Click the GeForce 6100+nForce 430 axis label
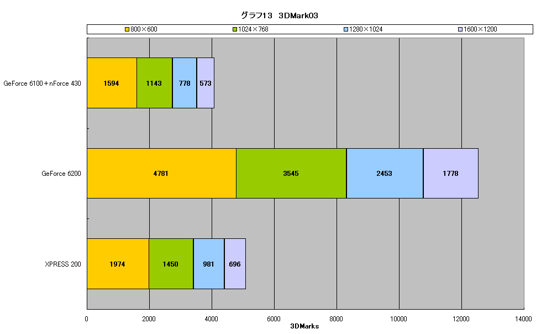The height and width of the screenshot is (334, 536). [x=42, y=84]
